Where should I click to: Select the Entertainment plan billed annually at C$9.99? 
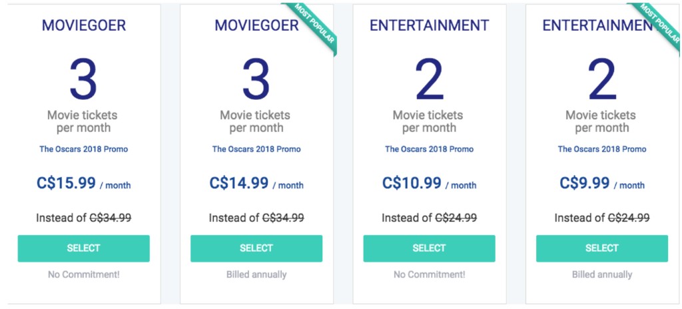(602, 248)
